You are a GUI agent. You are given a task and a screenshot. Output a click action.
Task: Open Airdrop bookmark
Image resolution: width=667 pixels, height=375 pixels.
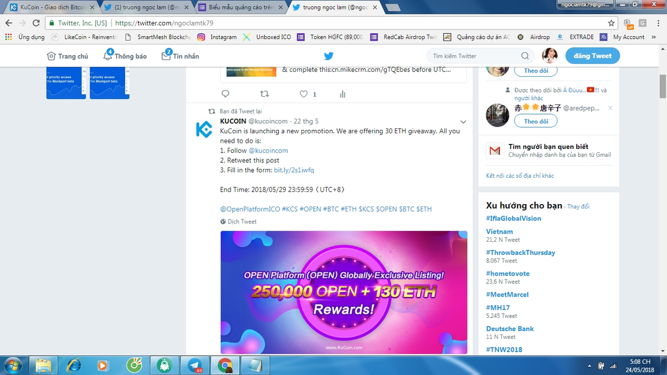534,37
